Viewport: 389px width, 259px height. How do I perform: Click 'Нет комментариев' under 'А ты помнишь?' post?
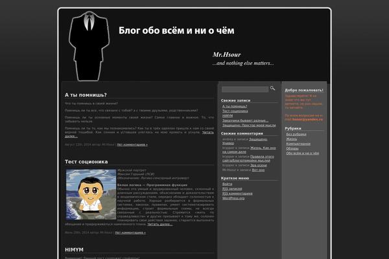click(x=132, y=144)
